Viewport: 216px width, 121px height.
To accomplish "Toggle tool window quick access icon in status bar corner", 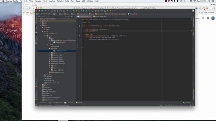I will pos(36,105).
